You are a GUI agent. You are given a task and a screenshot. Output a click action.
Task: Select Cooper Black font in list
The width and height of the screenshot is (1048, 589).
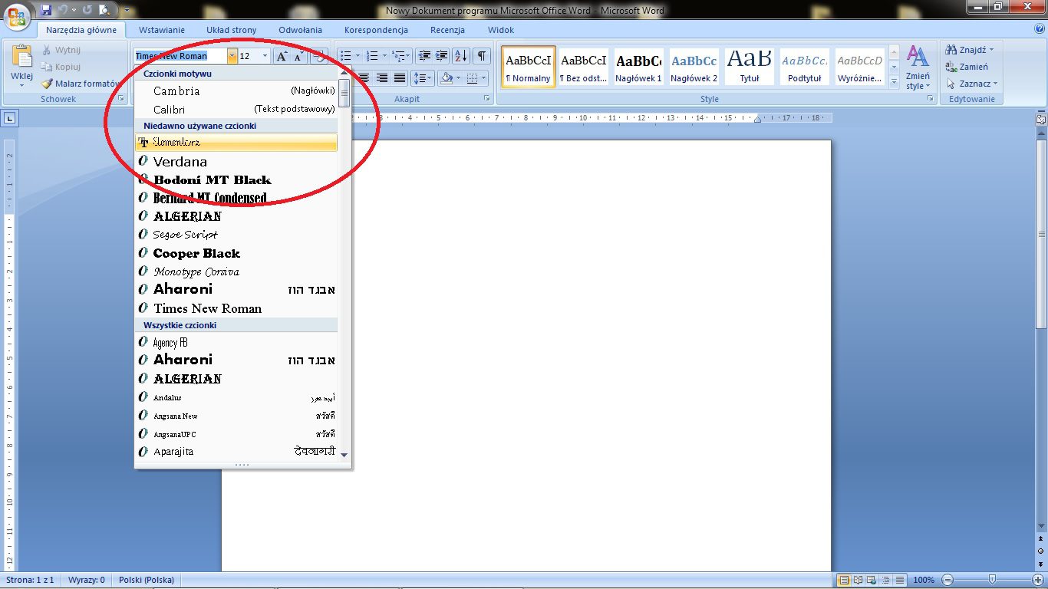[x=236, y=253]
